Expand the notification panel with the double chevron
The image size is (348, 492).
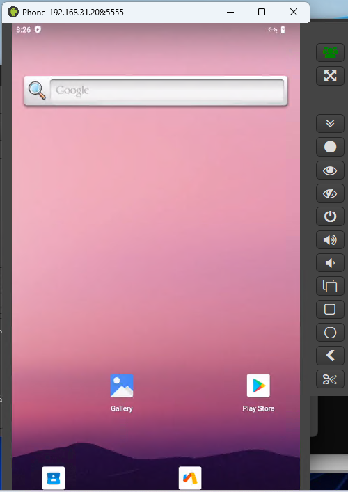pos(330,124)
